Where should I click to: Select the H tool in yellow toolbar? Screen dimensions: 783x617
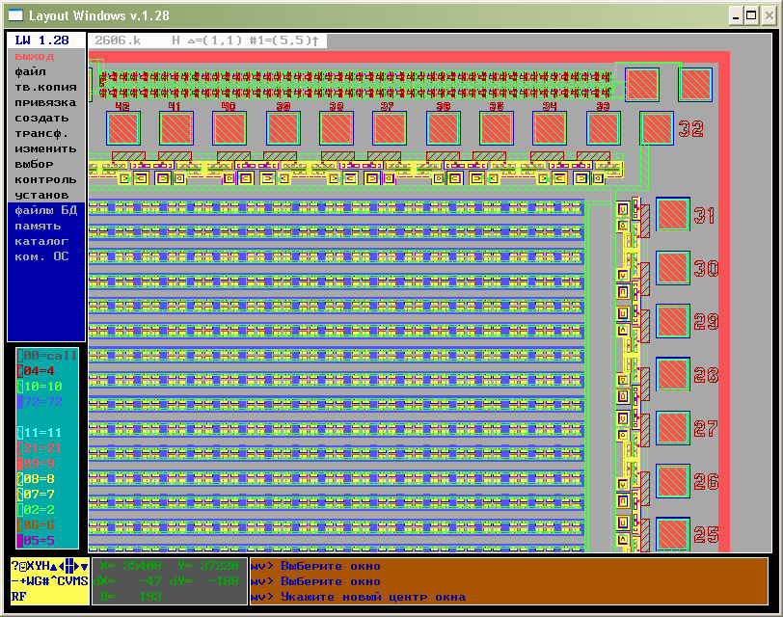(46, 566)
